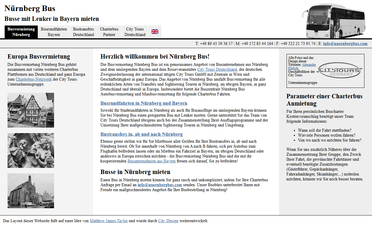Switch language via the UK flag icon
Viewport: 372px width, 232px height.
tap(155, 32)
